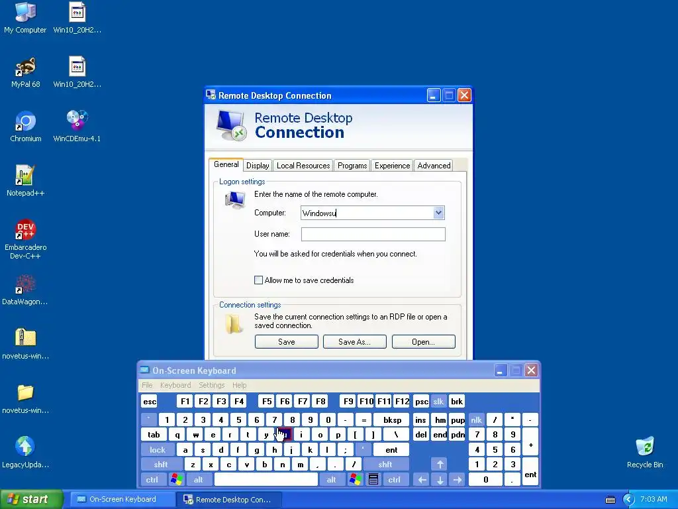678x509 pixels.
Task: Open My Computer desktop icon
Action: tap(25, 18)
